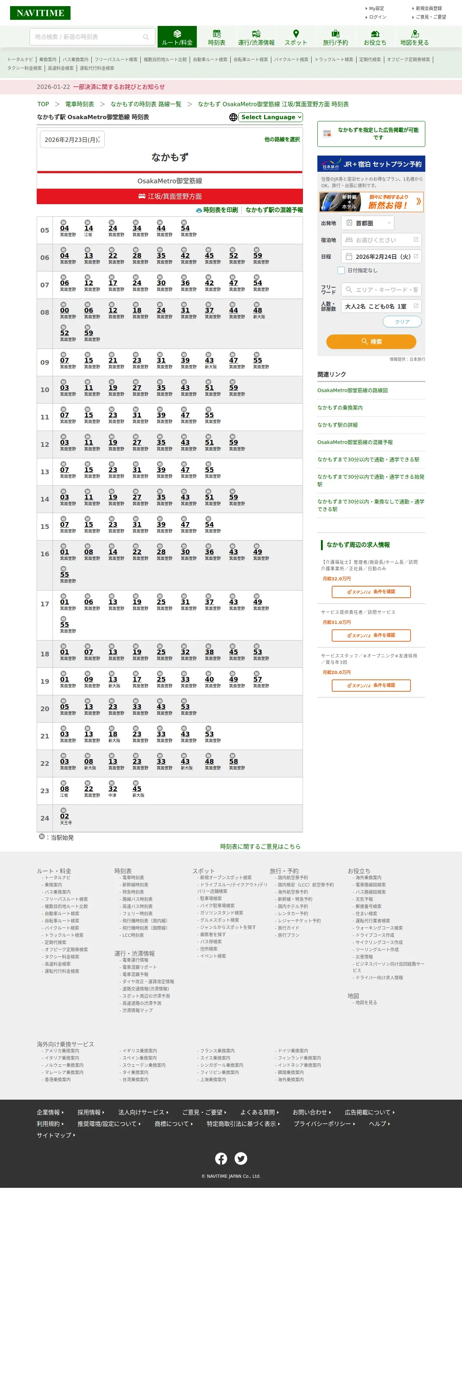Screen dimensions: 462x1392
Task: Open OsakaMetro御堂筋線の混雑予報 link
Action: point(355,443)
